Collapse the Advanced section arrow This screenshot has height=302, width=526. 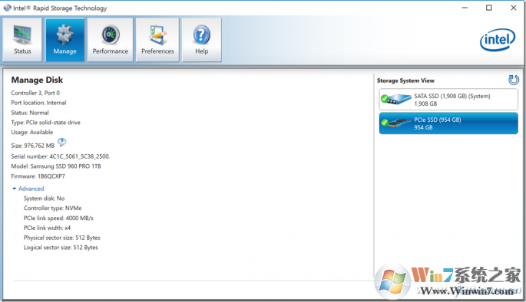[14, 189]
